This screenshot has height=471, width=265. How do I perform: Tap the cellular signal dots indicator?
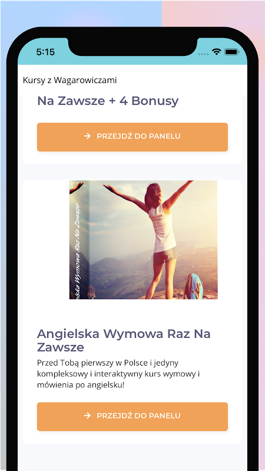pos(204,54)
